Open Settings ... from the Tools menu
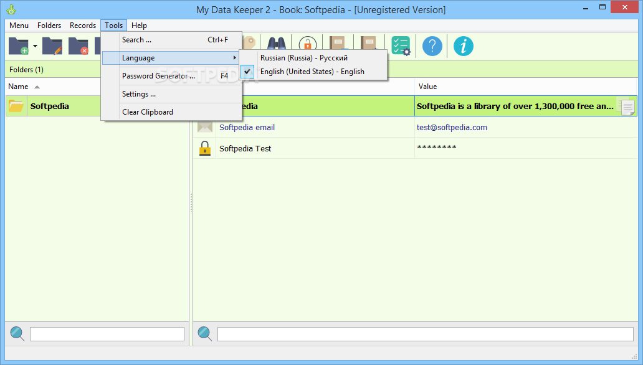Image resolution: width=643 pixels, height=365 pixels. 171,94
